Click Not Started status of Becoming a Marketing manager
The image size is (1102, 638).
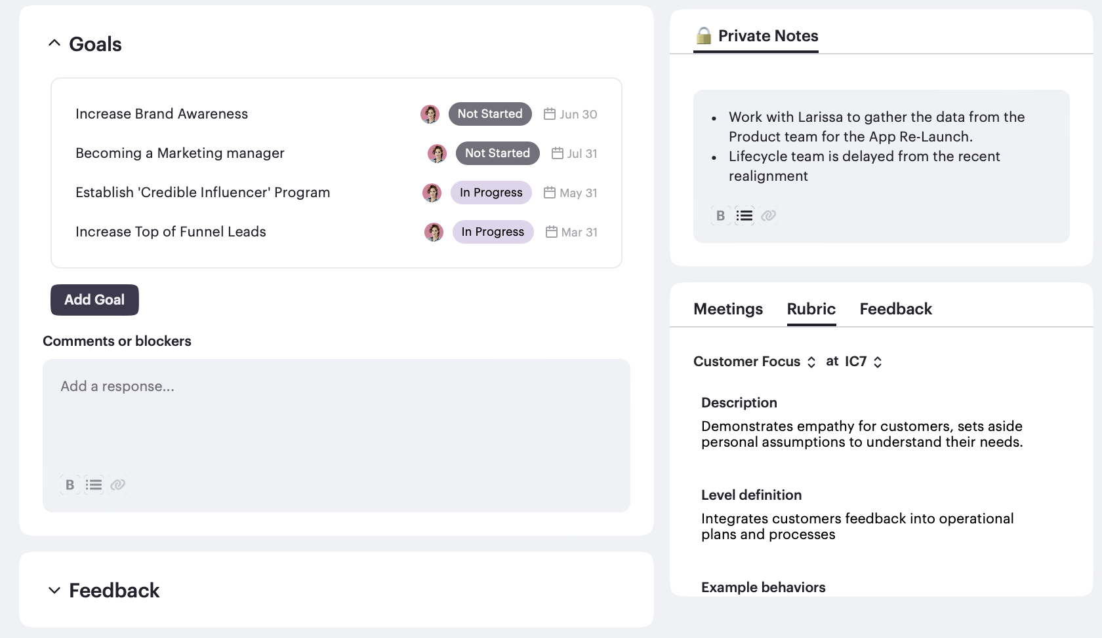[x=497, y=153]
